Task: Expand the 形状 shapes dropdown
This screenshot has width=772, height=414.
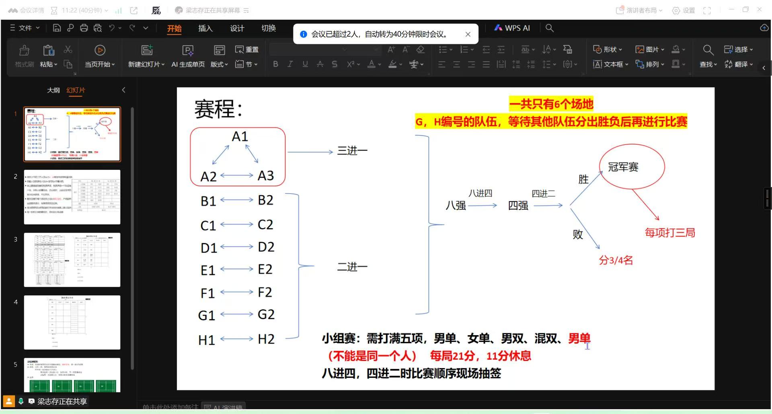Action: [608, 49]
